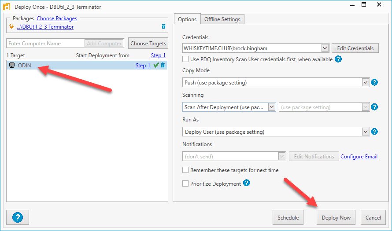Click the Deploy Now button

336,217
